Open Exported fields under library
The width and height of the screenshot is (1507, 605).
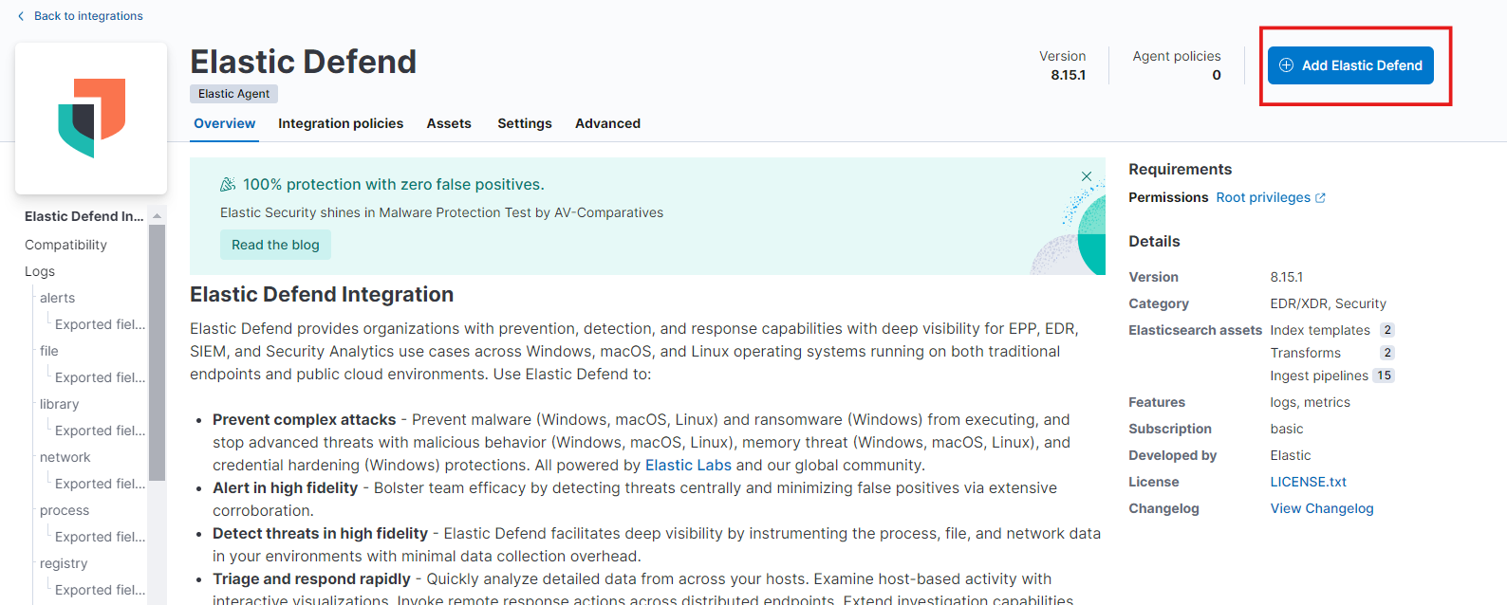[100, 431]
